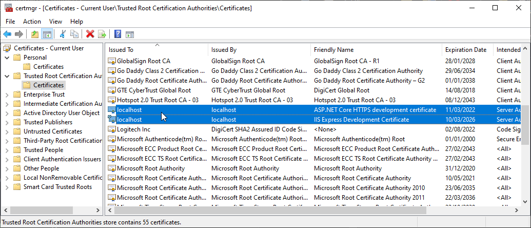Select the Trusted People folder
This screenshot has width=531, height=228.
(x=43, y=150)
